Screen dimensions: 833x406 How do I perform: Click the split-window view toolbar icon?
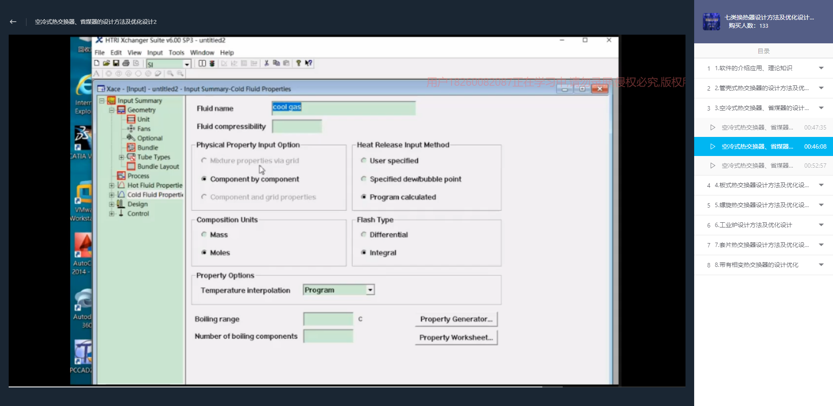[202, 63]
